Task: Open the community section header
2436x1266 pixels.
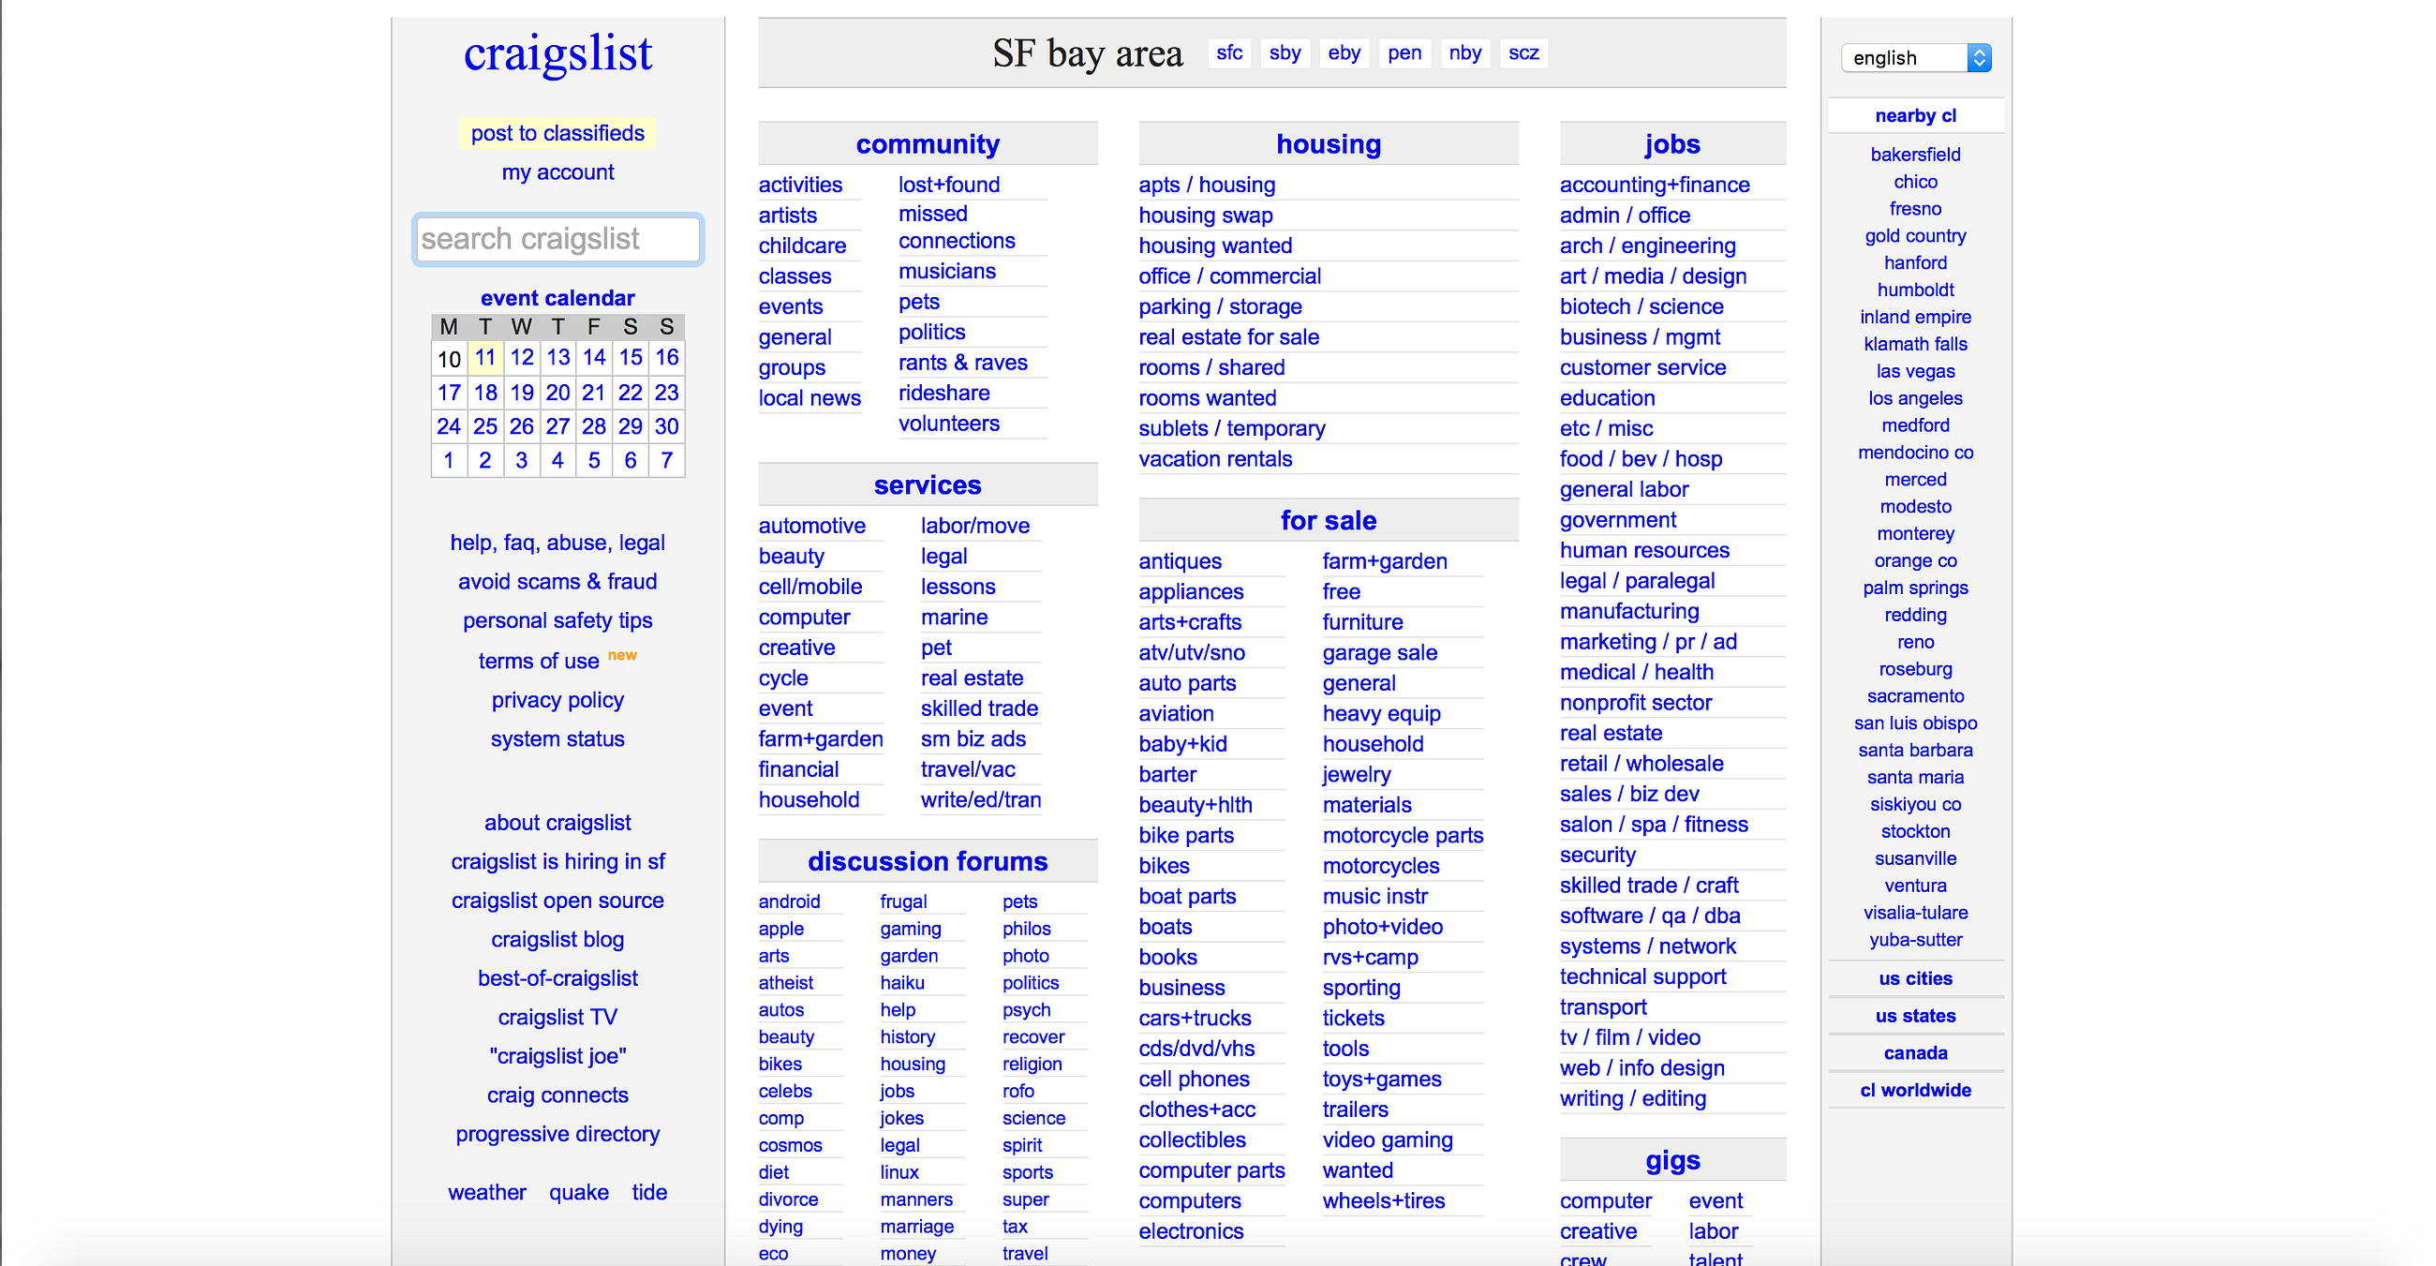Action: click(927, 143)
